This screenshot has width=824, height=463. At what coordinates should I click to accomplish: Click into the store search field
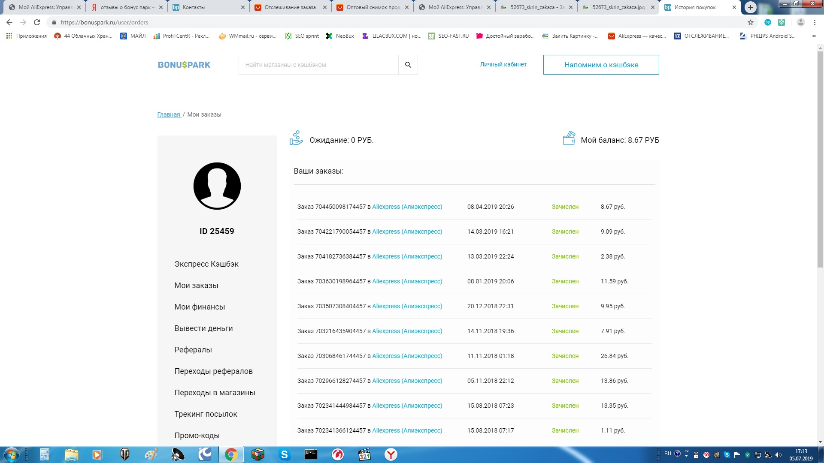point(318,65)
